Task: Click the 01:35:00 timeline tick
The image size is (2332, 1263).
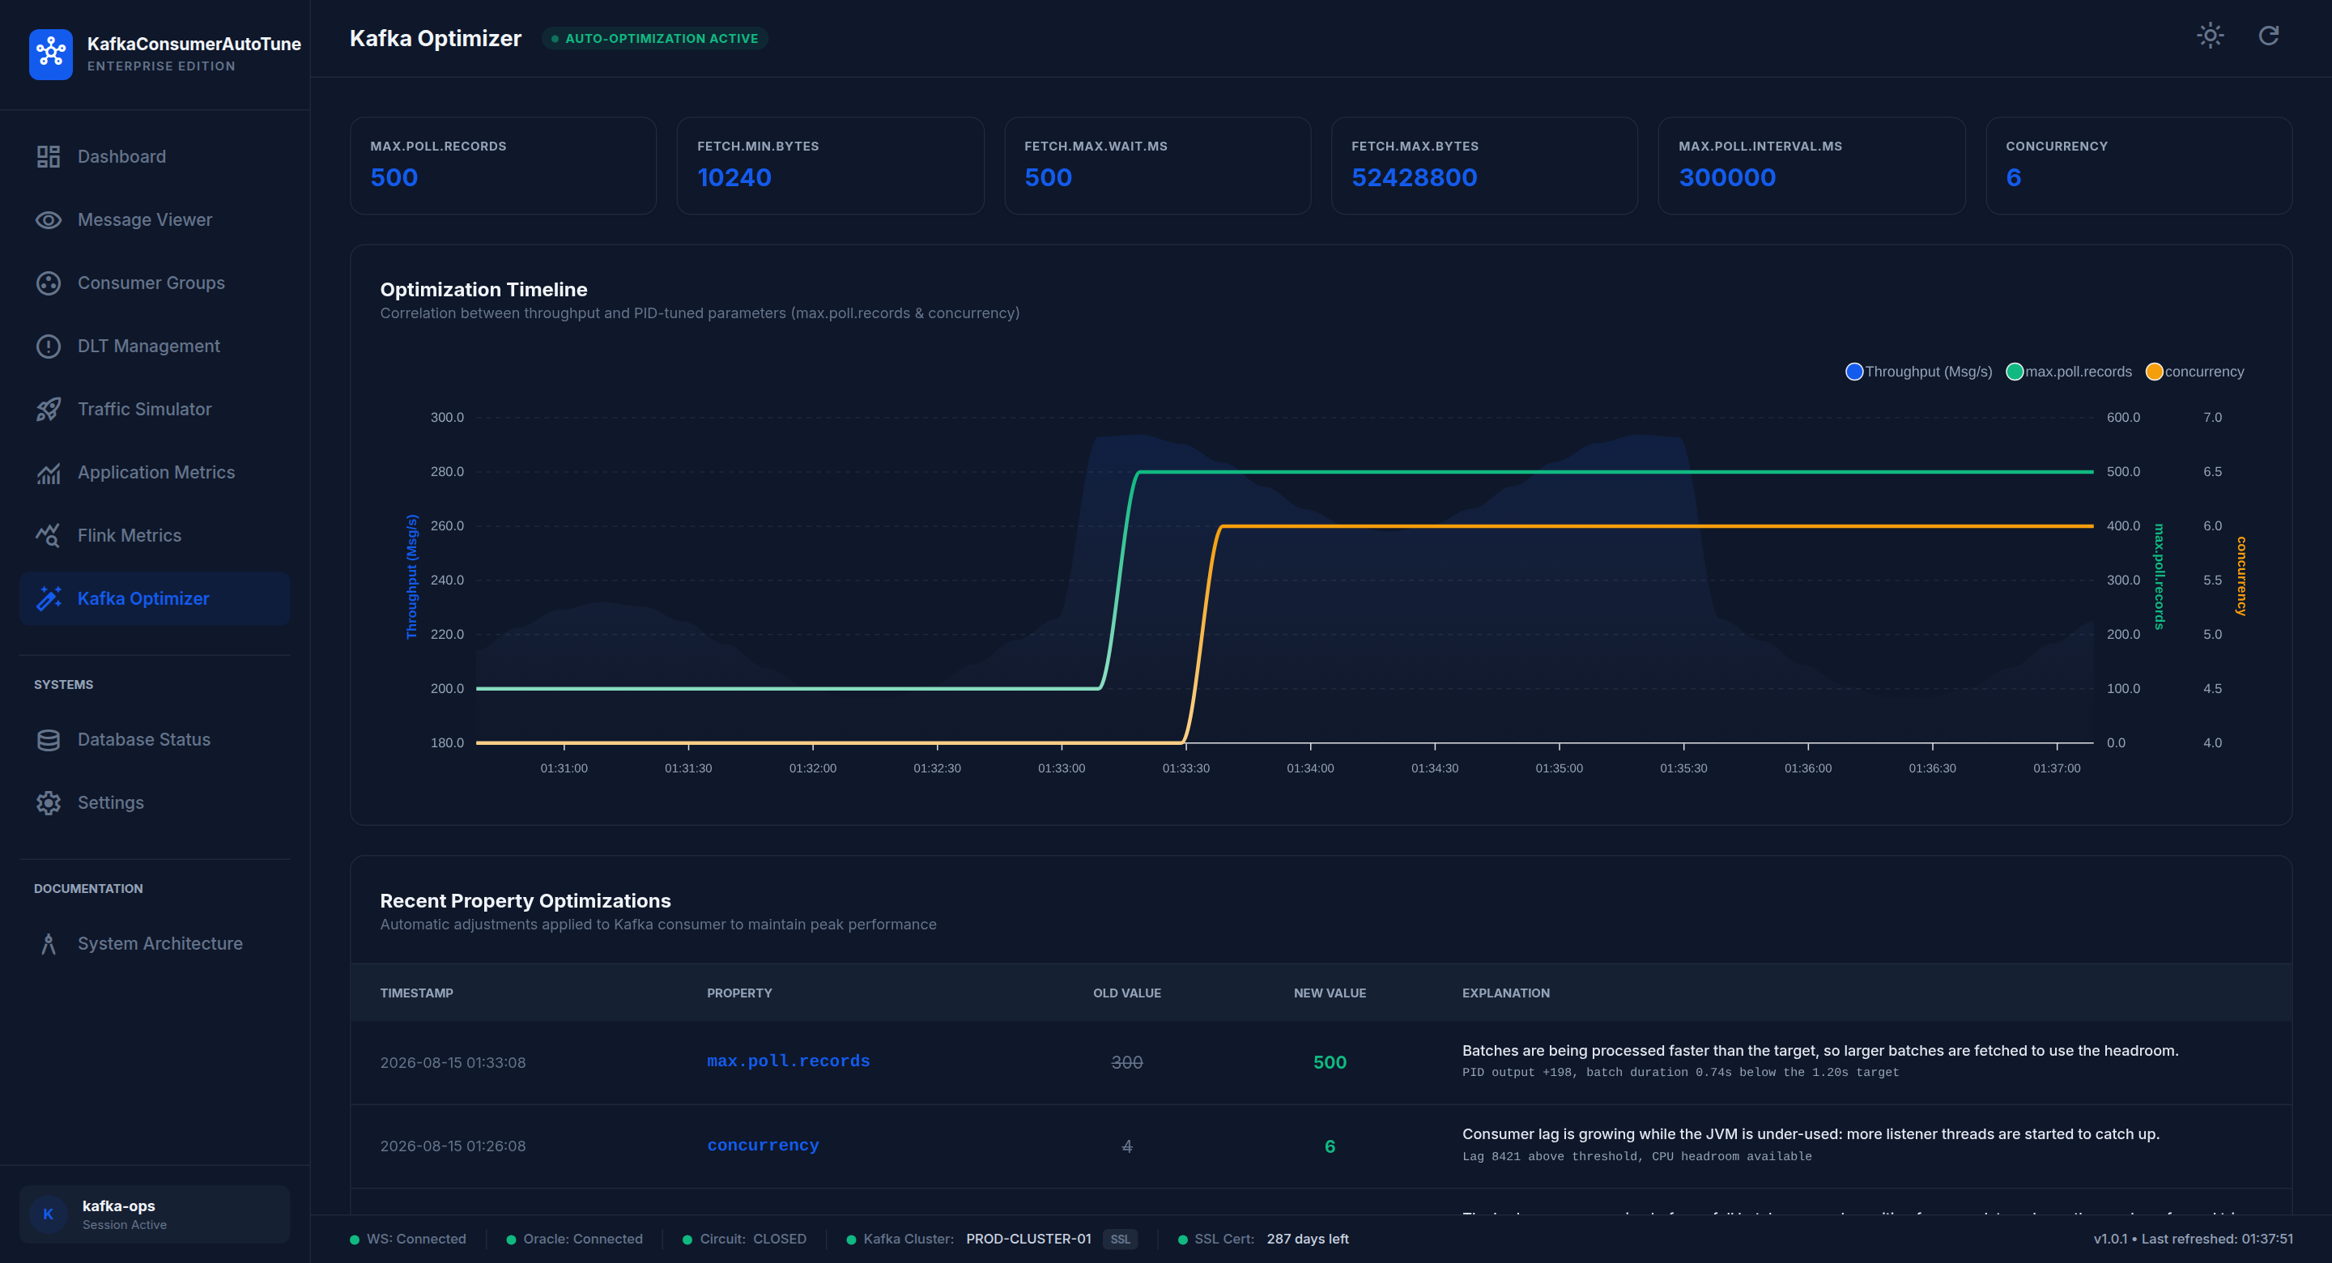Action: (x=1559, y=768)
